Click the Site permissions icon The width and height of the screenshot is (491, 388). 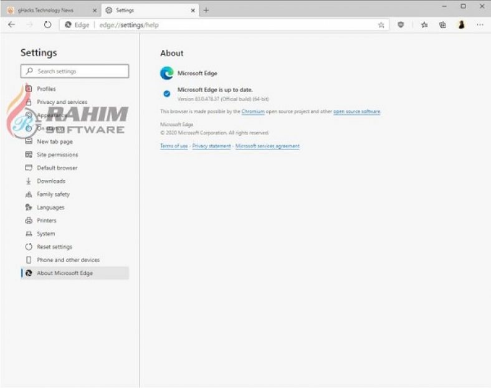29,154
